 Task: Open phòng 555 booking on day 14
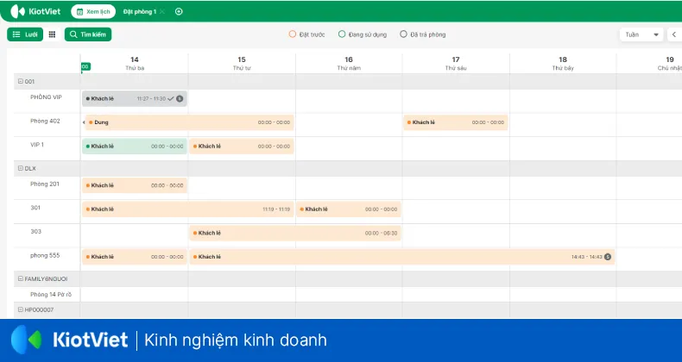point(135,257)
